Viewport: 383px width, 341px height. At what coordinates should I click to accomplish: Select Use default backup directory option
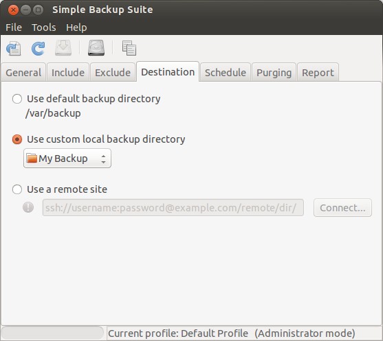pyautogui.click(x=17, y=99)
